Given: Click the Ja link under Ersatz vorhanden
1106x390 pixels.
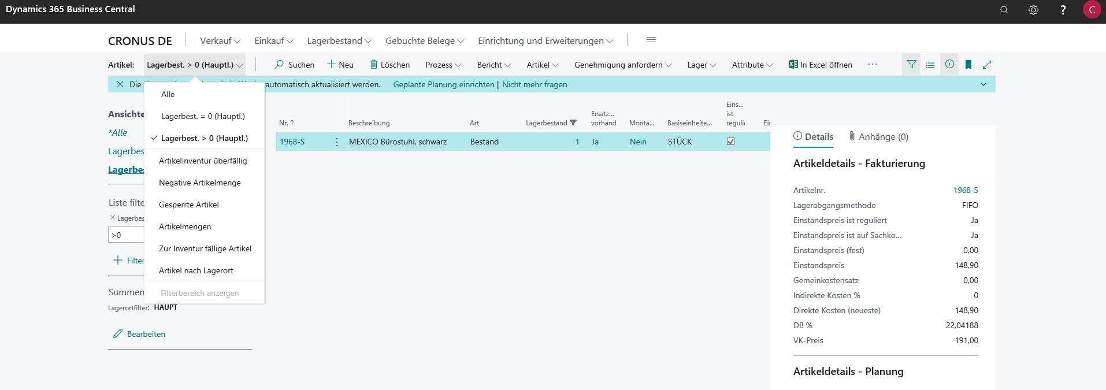Looking at the screenshot, I should [595, 142].
